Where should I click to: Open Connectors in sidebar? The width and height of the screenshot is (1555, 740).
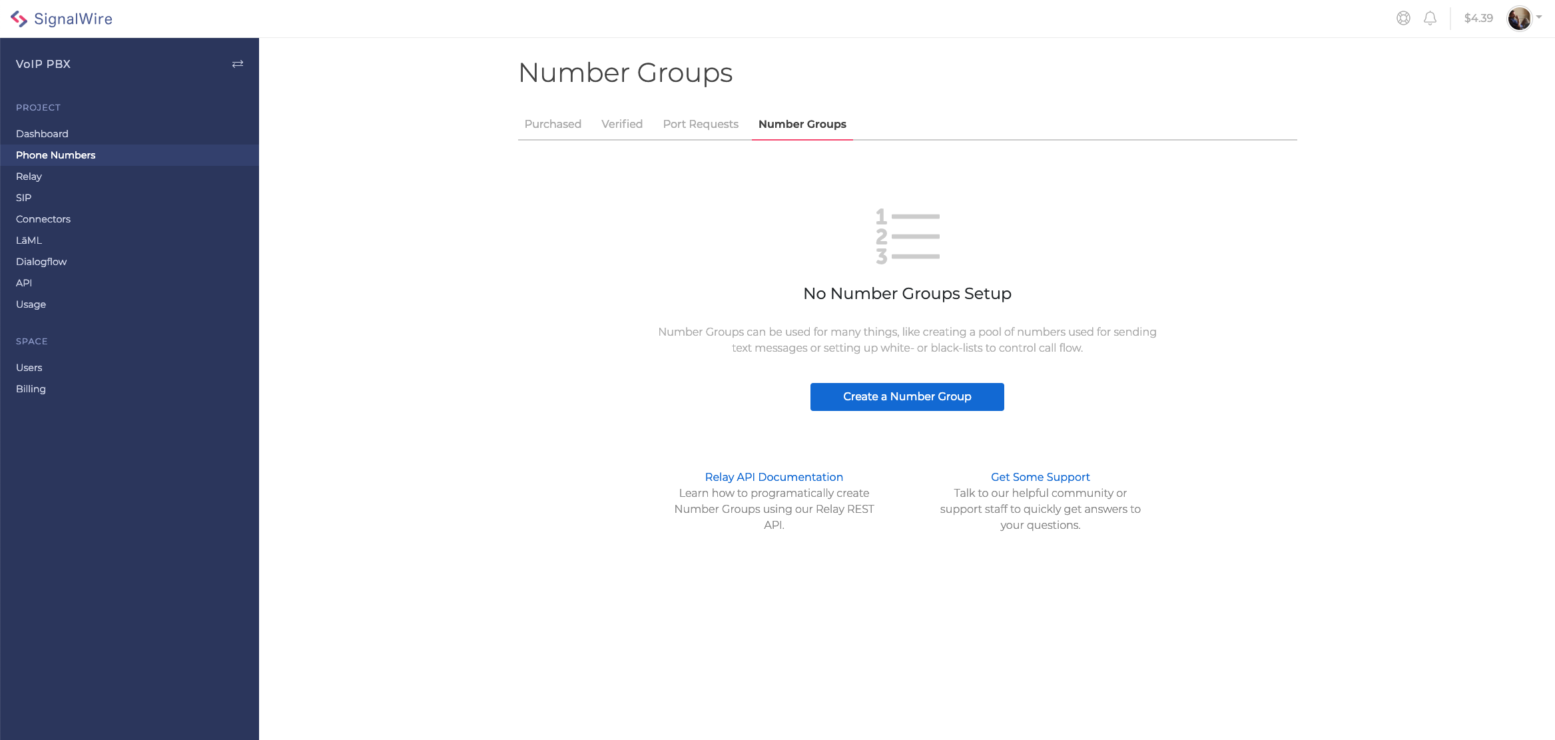[x=43, y=219]
